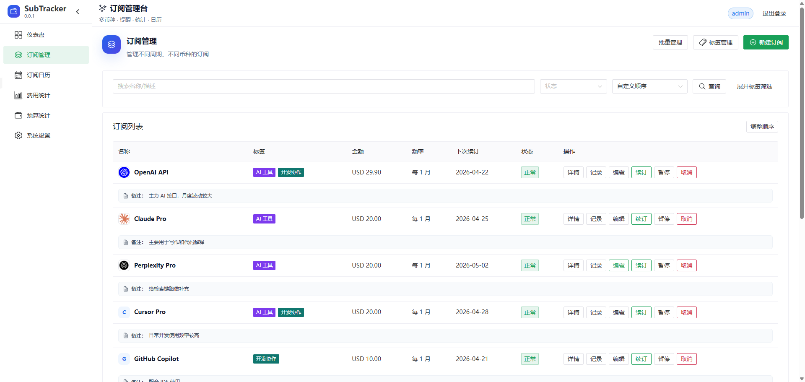
Task: Click 暂停 for GitHub Copilot
Action: click(x=664, y=359)
